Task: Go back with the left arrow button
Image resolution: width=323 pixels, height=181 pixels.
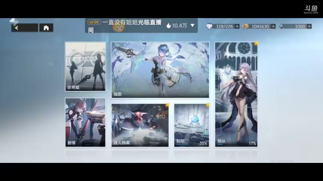Action: coord(25,28)
